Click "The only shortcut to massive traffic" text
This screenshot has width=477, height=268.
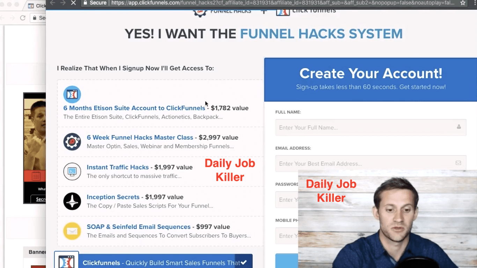pyautogui.click(x=134, y=176)
